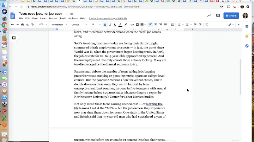Open the text color picker
The height and width of the screenshot is (142, 254).
click(120, 25)
